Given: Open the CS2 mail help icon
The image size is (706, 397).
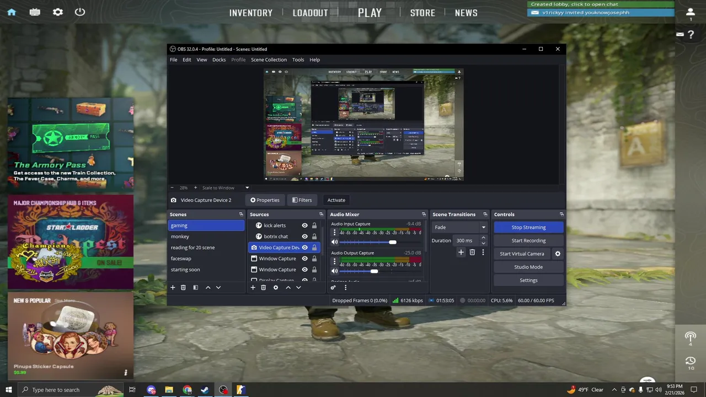Looking at the screenshot, I should coord(680,34).
